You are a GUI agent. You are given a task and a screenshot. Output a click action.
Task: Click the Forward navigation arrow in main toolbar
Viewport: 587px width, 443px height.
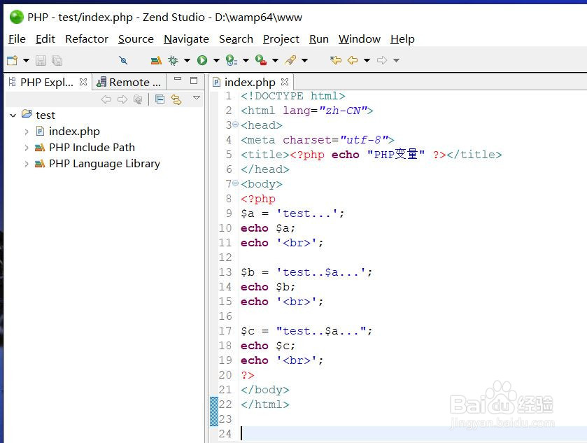[x=382, y=60]
